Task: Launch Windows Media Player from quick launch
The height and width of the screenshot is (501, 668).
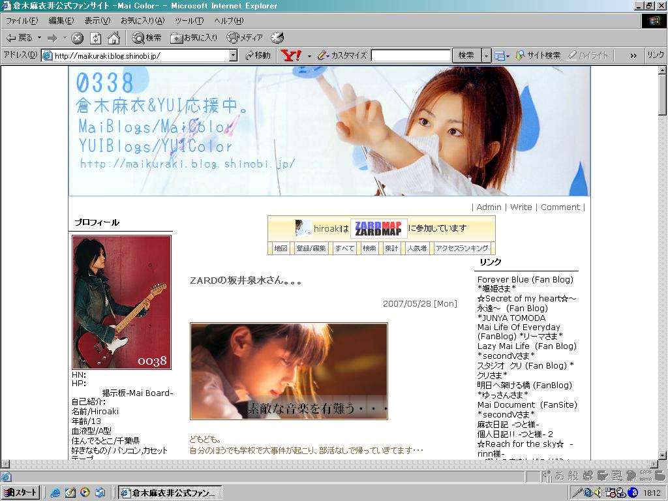Action: coord(85,493)
